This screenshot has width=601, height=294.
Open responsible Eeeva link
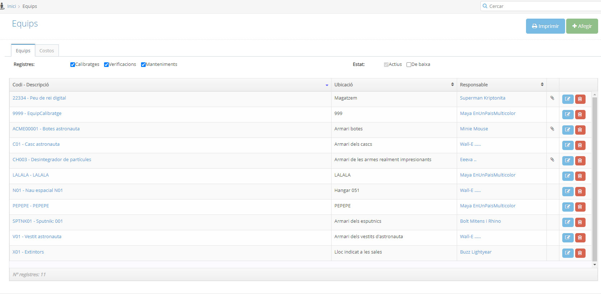[468, 159]
